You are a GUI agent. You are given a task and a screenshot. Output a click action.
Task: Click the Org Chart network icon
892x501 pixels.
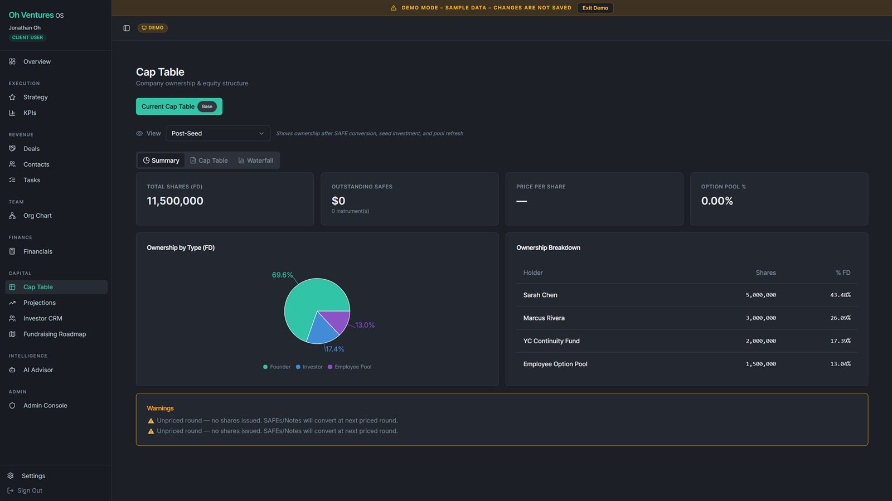click(12, 216)
